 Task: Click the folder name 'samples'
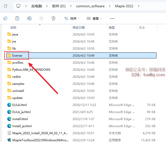tap(18, 84)
